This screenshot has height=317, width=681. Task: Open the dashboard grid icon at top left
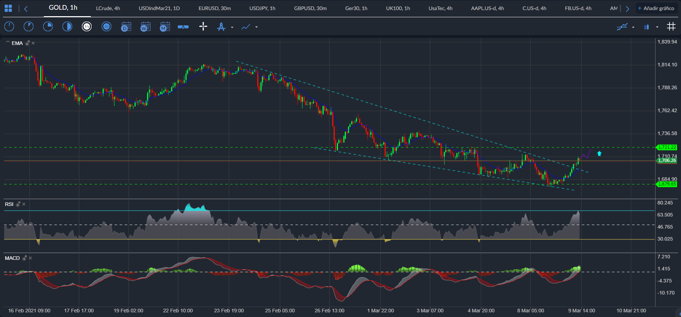(x=8, y=8)
